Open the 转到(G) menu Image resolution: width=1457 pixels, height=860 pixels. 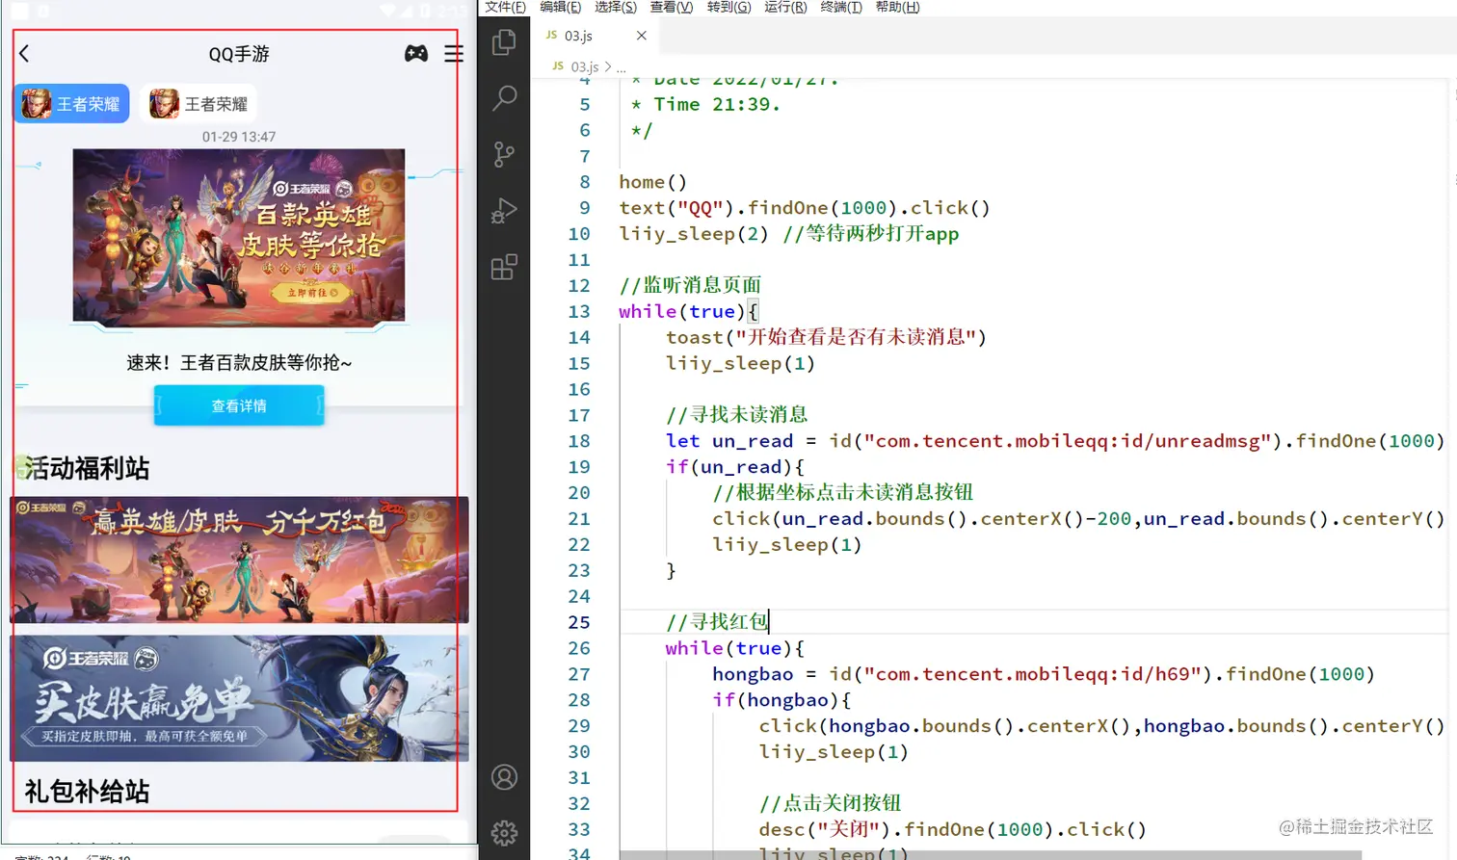click(x=728, y=7)
